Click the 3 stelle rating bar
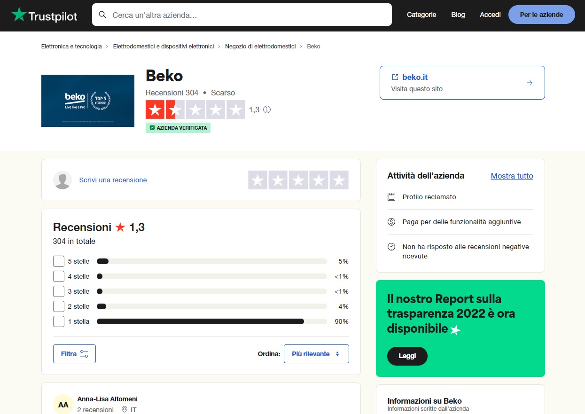Viewport: 585px width, 414px height. point(211,291)
